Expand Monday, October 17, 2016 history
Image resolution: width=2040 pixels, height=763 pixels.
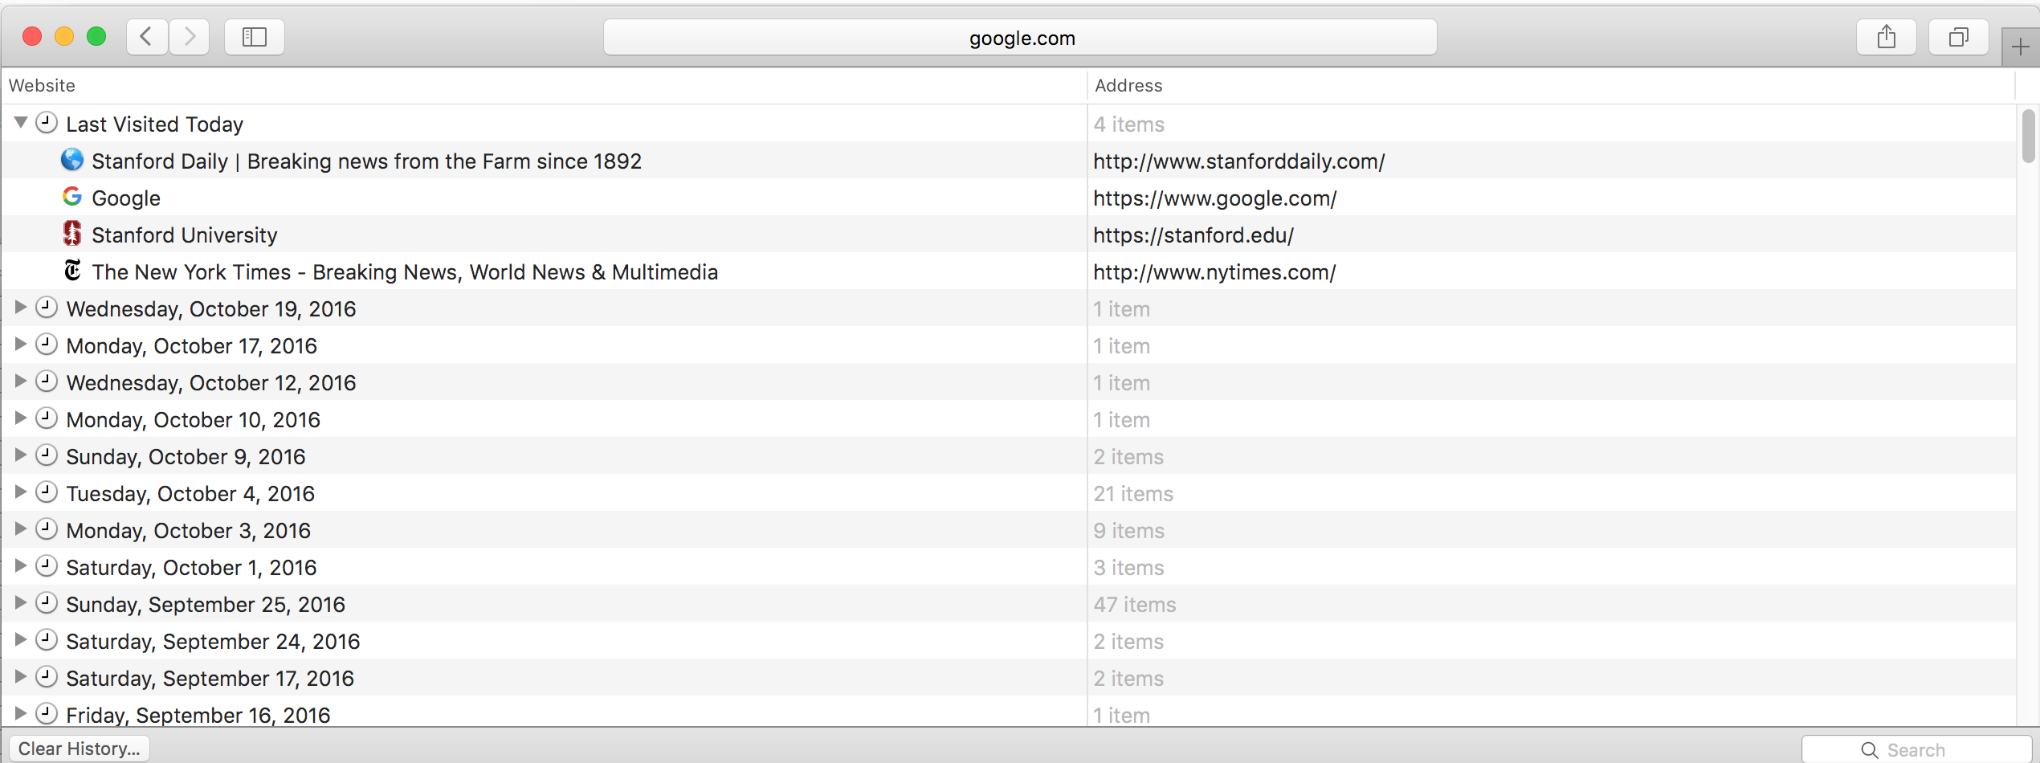click(x=21, y=345)
